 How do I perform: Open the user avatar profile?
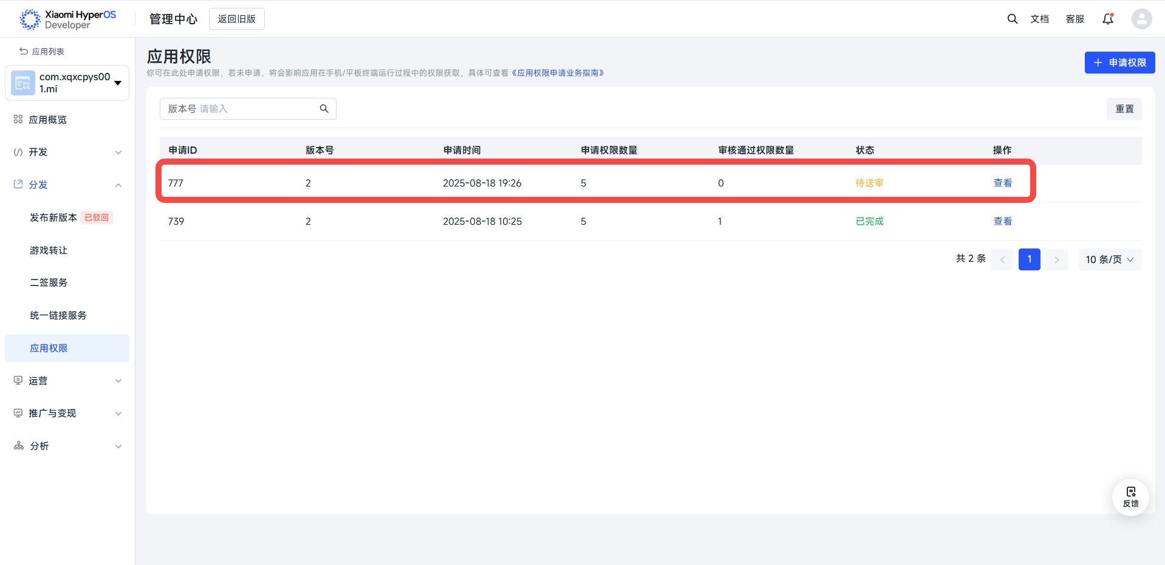[1141, 19]
